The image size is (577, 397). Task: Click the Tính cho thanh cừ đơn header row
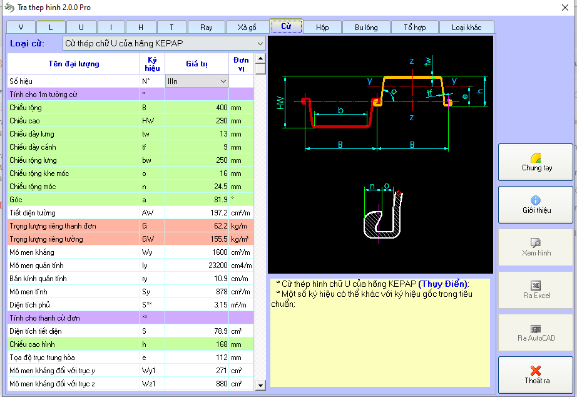tap(131, 318)
